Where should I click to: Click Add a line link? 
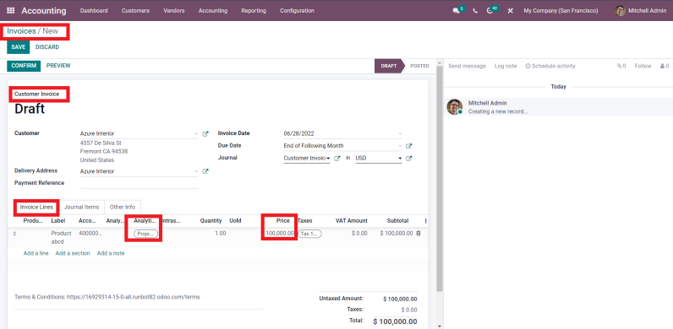[x=36, y=253]
